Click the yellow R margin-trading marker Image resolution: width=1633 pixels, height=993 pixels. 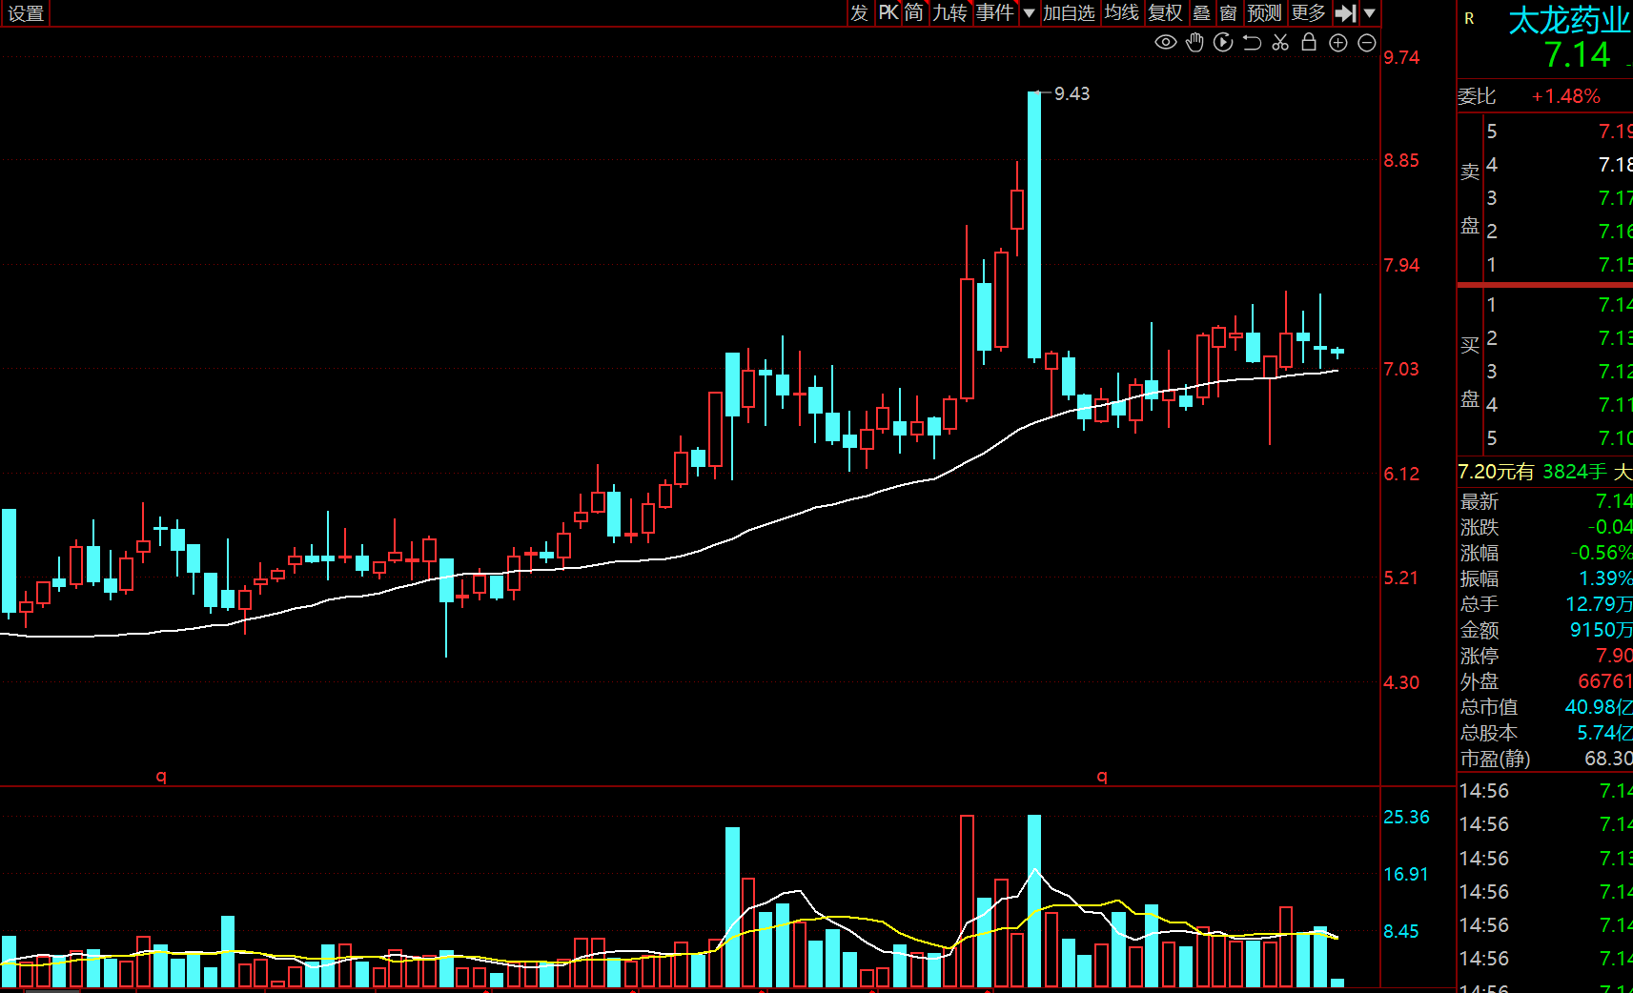tap(1469, 18)
